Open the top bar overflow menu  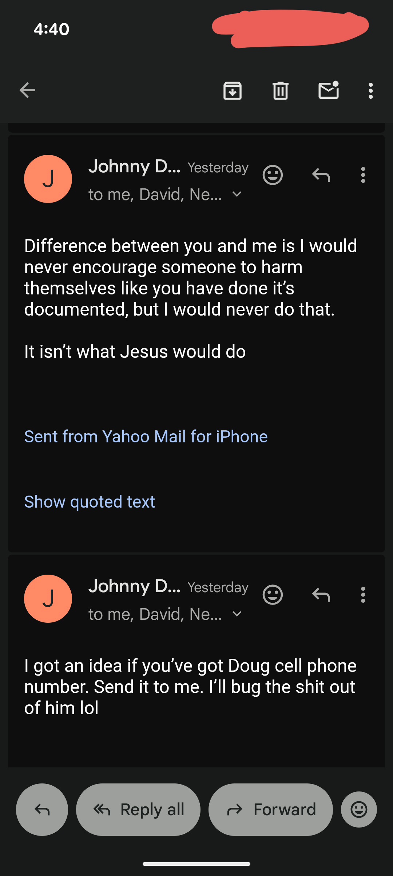tap(370, 91)
